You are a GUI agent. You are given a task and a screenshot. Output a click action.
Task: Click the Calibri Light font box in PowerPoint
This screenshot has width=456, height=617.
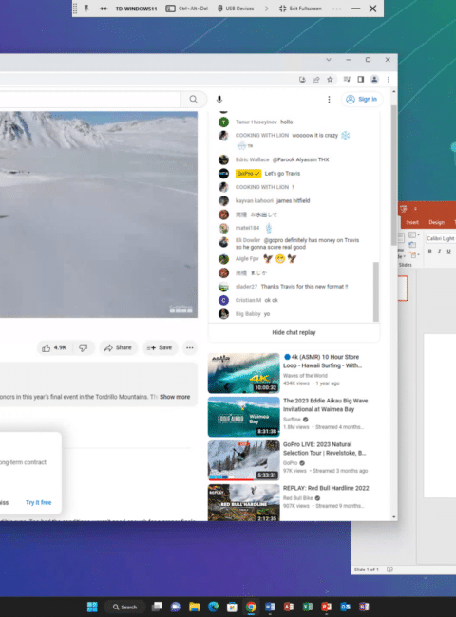[x=441, y=238]
